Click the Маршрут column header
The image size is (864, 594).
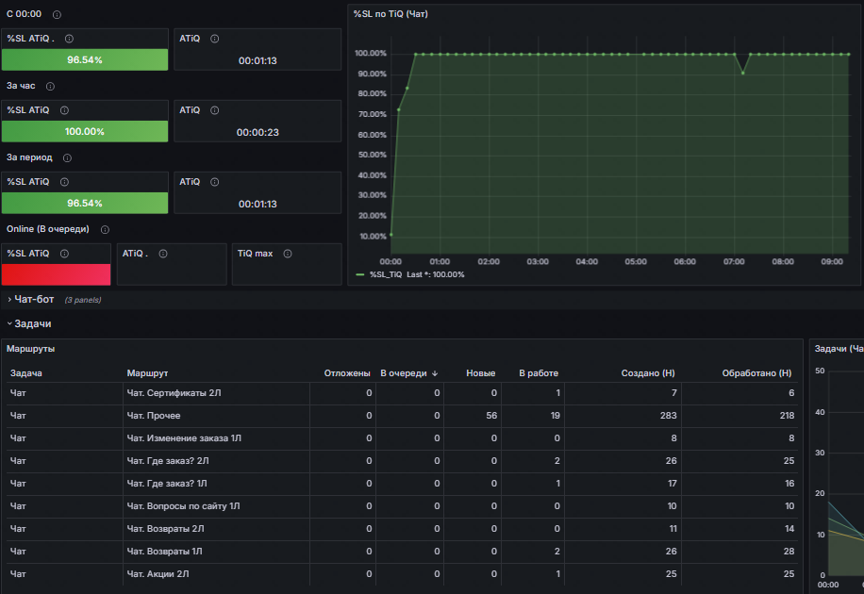click(x=147, y=373)
